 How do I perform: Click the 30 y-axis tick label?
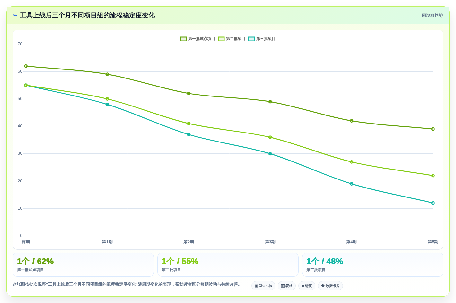tap(20, 153)
